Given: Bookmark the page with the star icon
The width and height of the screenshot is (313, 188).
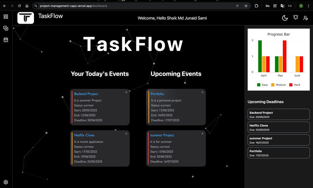Looking at the screenshot, I should click(246, 5).
